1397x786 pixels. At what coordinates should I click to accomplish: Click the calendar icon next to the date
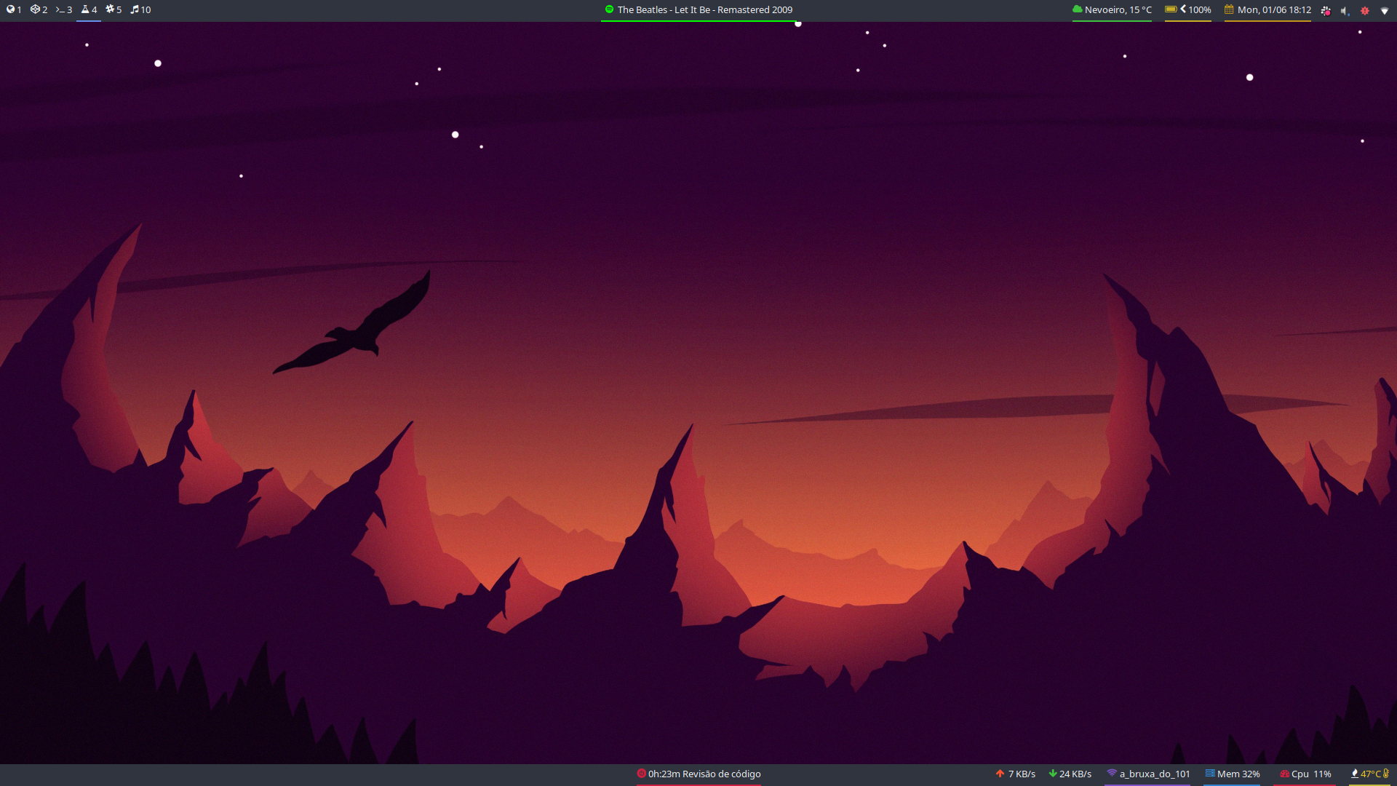click(x=1229, y=9)
